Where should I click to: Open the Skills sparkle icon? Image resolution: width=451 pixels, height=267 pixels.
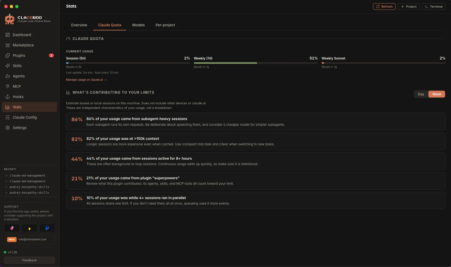point(8,66)
